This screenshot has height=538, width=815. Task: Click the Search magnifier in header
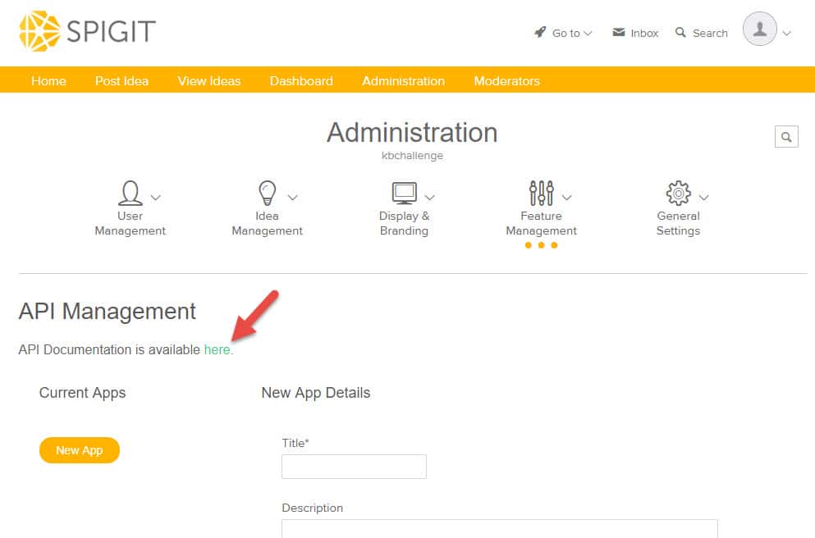680,32
